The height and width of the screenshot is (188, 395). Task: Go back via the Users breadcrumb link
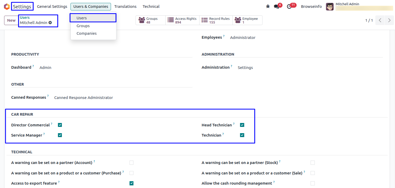click(x=25, y=17)
